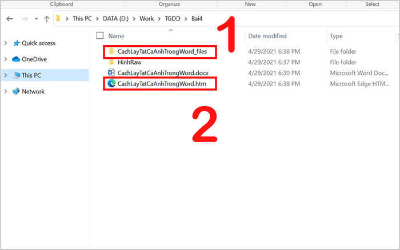Viewport: 400px width, 250px height.
Task: Click the Select ribbon group label
Action: point(372,4)
